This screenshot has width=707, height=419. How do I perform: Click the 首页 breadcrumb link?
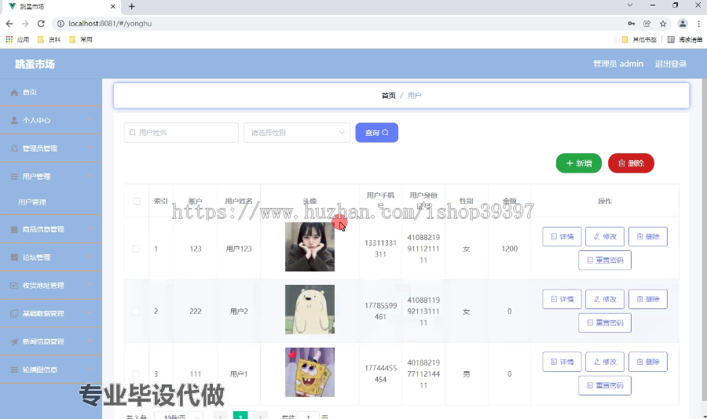point(388,96)
